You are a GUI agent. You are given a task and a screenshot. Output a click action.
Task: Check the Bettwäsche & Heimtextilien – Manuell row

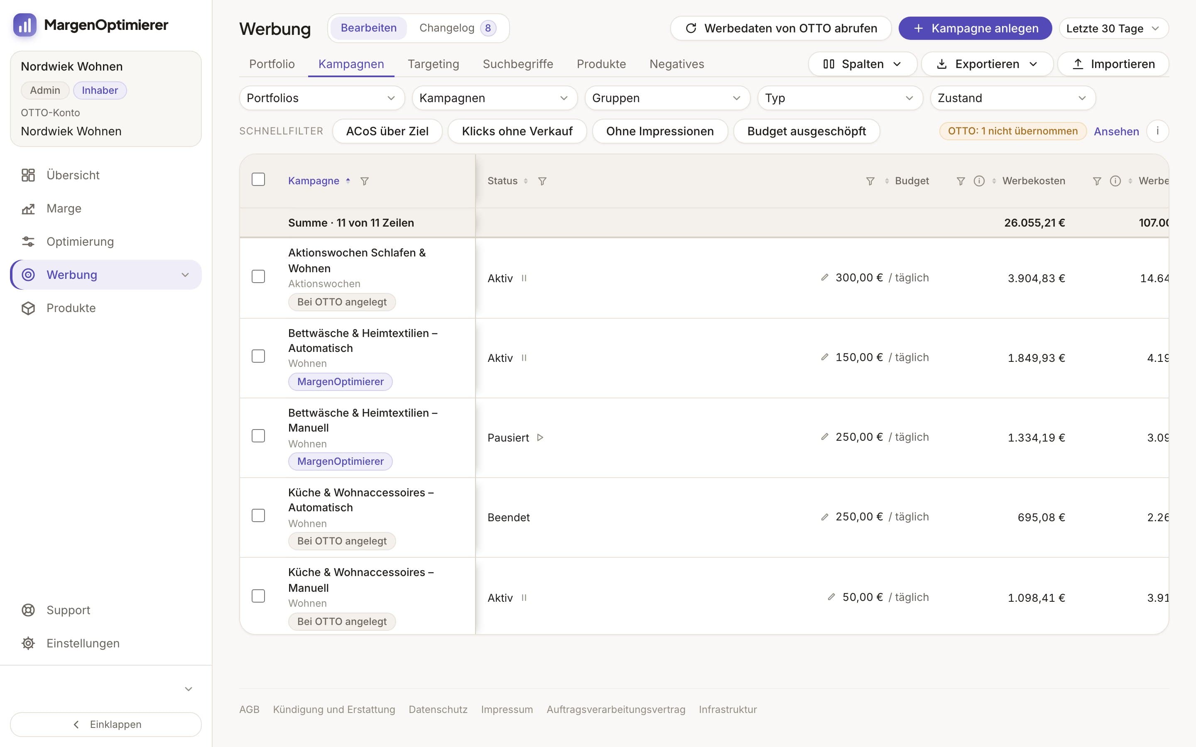pyautogui.click(x=258, y=436)
